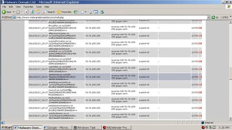Switch to BitDefender Fre... taskbar window
This screenshot has width=232, height=130.
tap(116, 127)
